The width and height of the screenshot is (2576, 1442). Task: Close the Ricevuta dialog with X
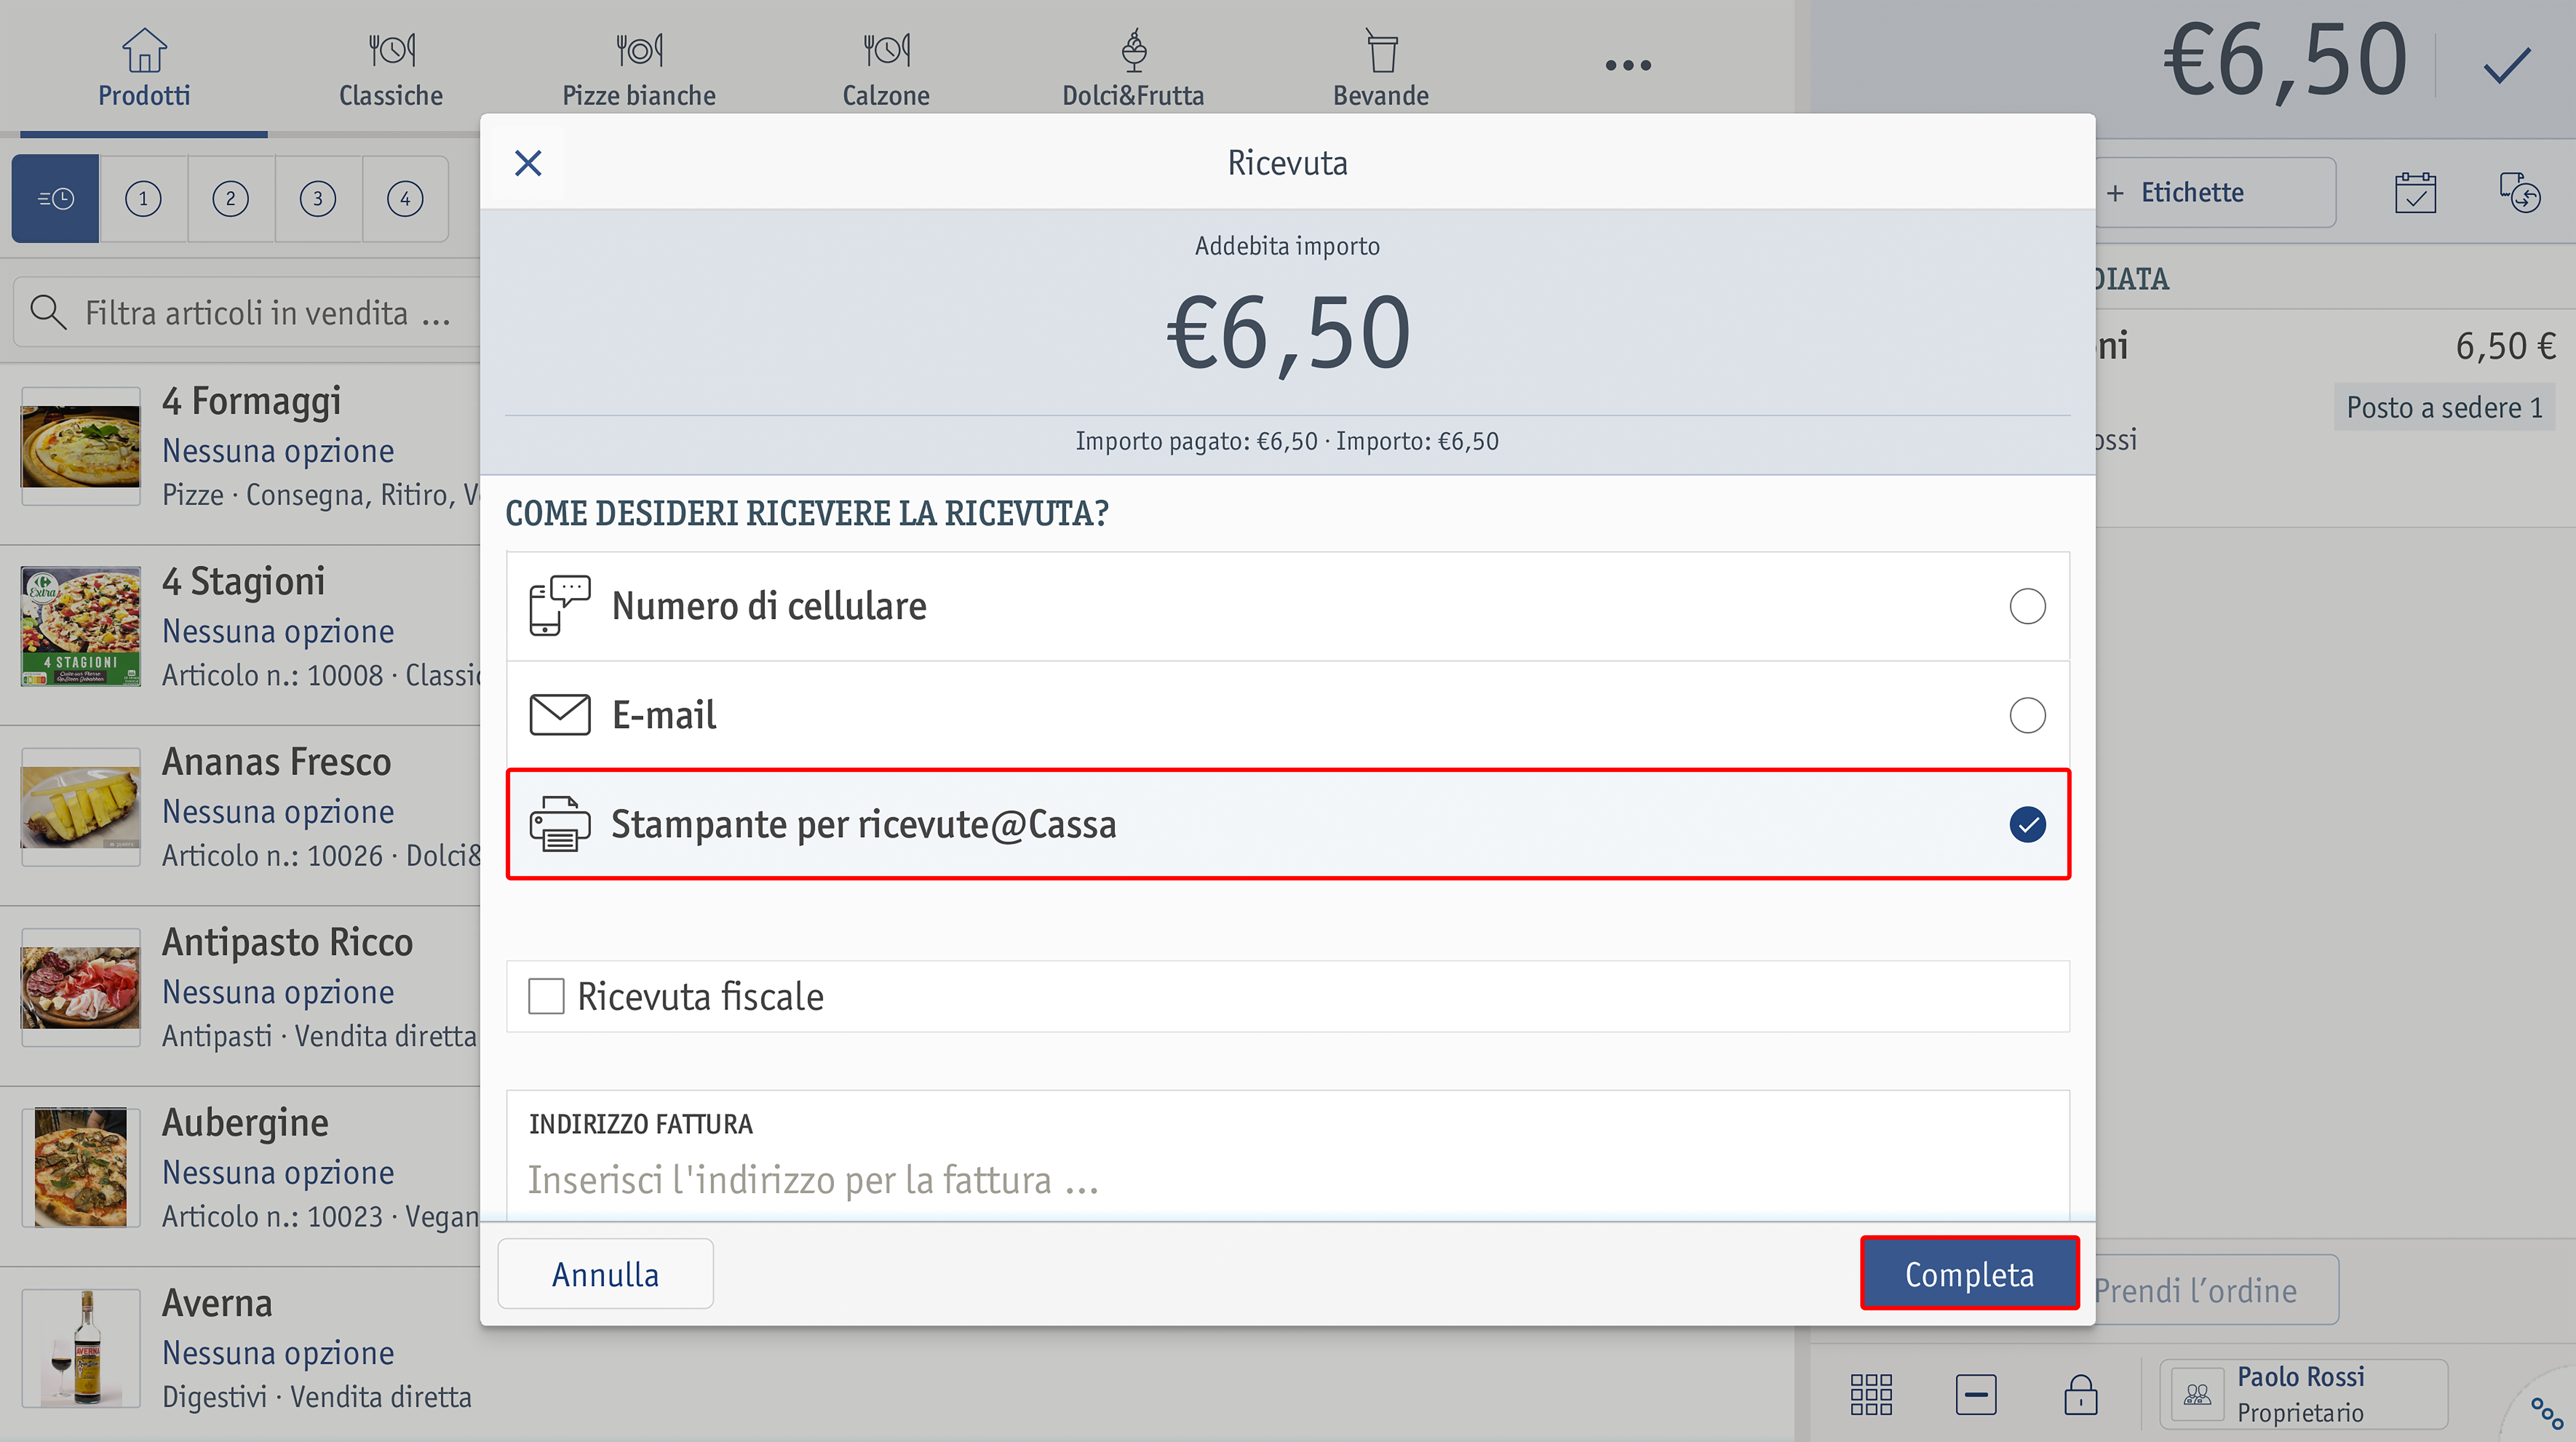coord(528,163)
